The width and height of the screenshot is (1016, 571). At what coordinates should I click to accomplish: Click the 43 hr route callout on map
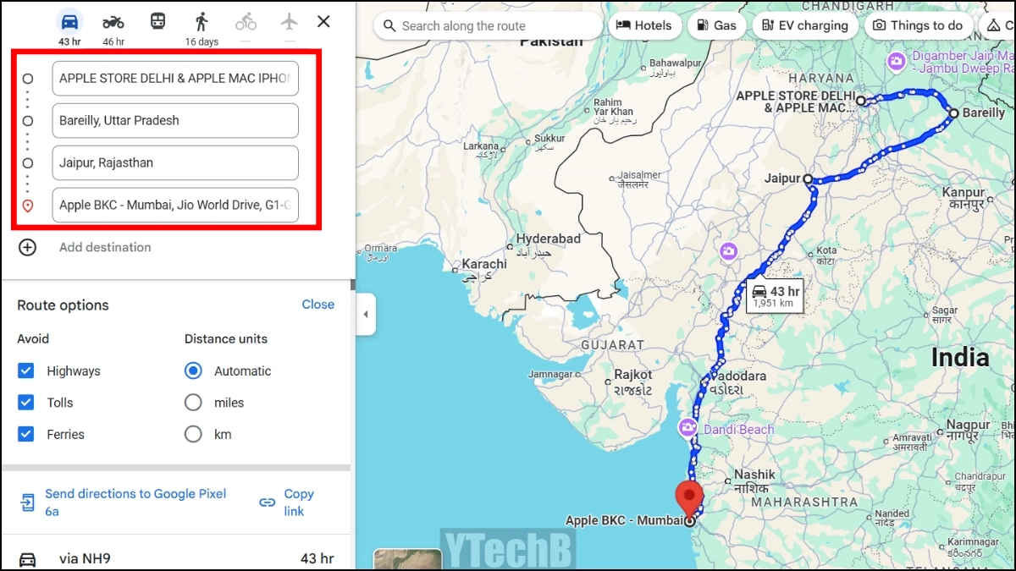tap(774, 295)
